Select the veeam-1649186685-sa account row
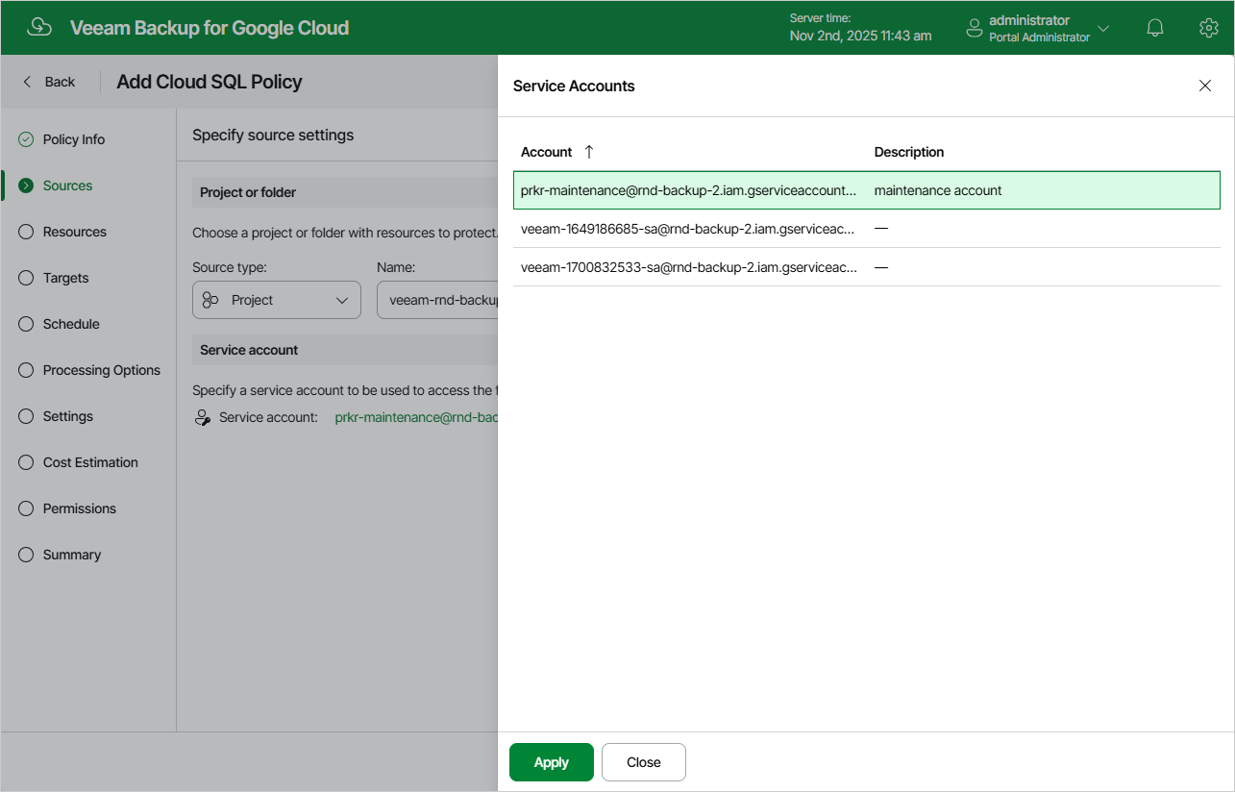The height and width of the screenshot is (792, 1235). pos(866,229)
